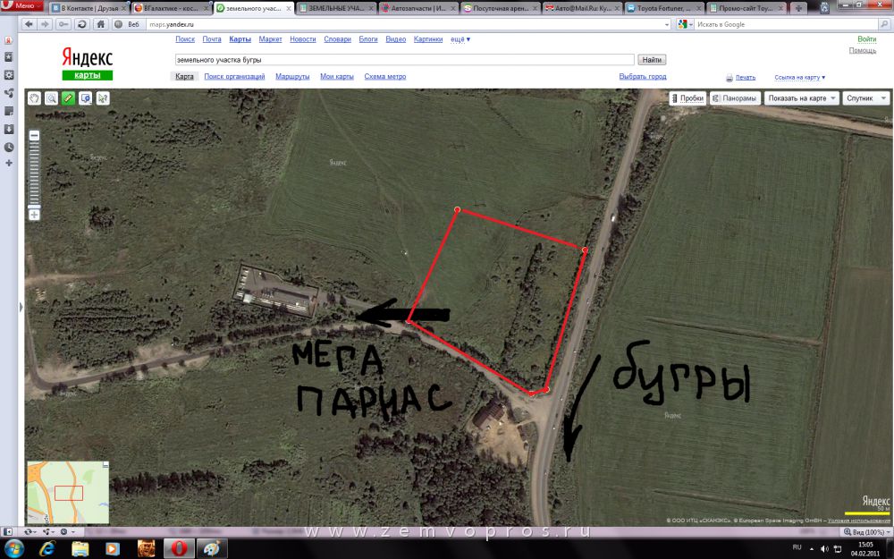Activate the ruler distance measuring tool
This screenshot has height=559, width=894.
69,98
